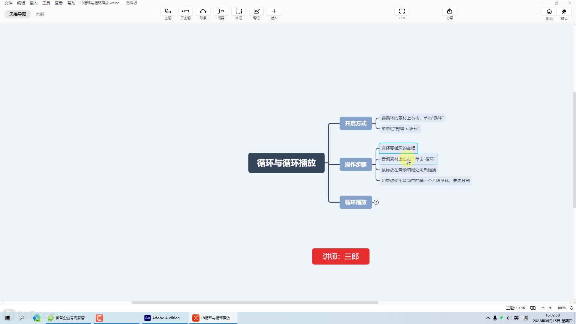Screen dimensions: 576x324
Task: Enable ZEN mode icon
Action: pos(402,11)
